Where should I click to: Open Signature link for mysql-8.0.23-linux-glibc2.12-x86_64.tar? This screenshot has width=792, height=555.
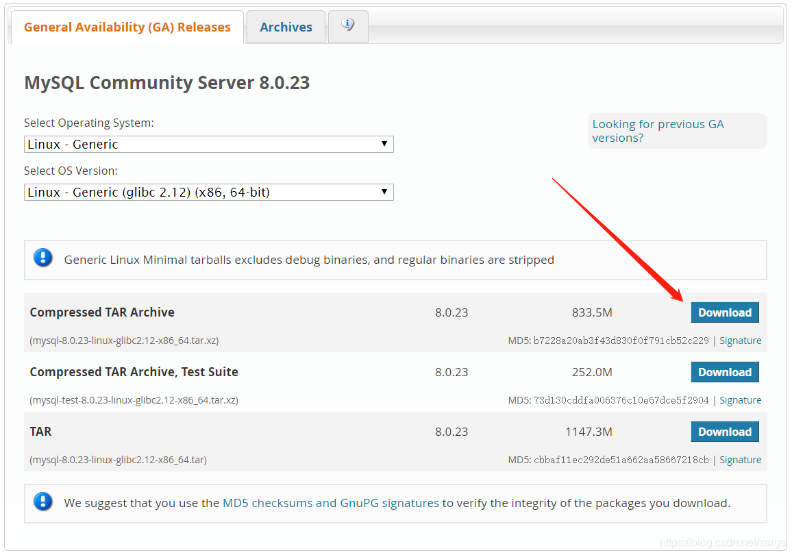pyautogui.click(x=740, y=460)
